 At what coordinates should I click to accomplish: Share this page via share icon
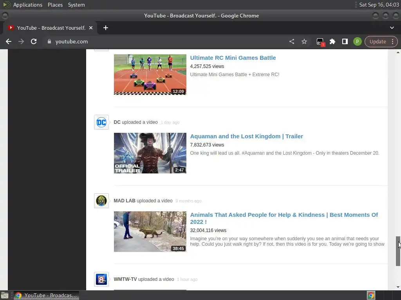tap(292, 41)
